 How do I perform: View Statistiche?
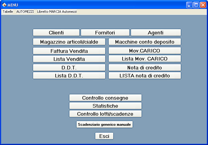(105, 106)
